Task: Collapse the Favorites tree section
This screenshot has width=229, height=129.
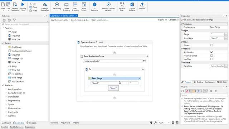Action: tap(3, 28)
